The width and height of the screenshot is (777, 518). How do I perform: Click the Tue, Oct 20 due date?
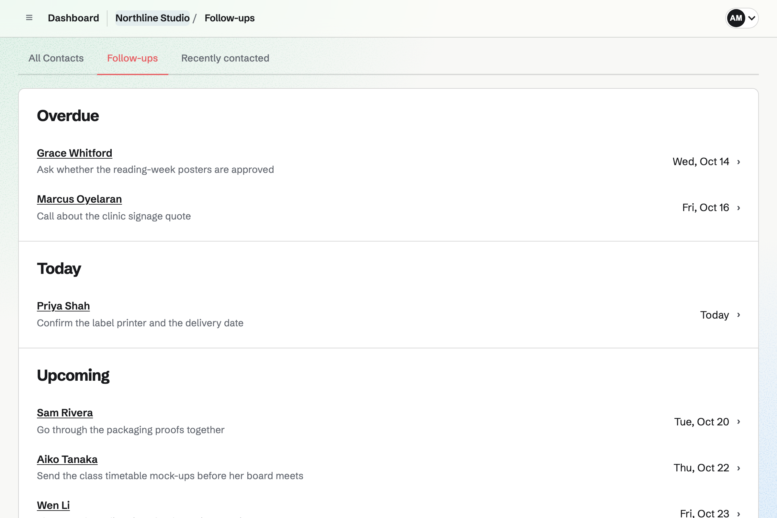tap(702, 422)
